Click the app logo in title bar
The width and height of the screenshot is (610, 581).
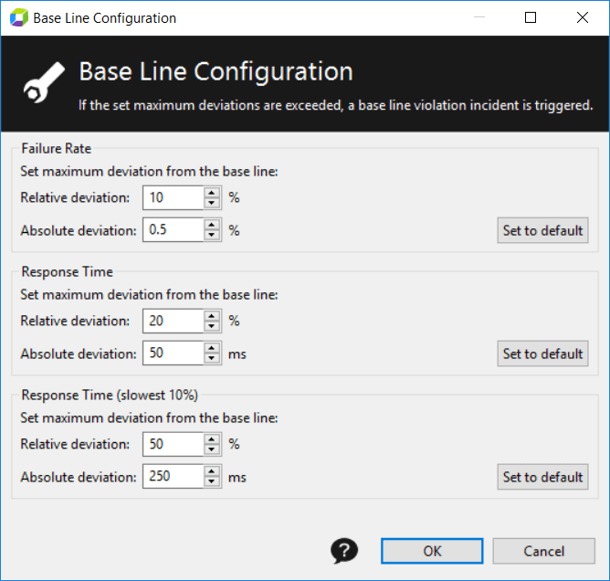tap(19, 18)
